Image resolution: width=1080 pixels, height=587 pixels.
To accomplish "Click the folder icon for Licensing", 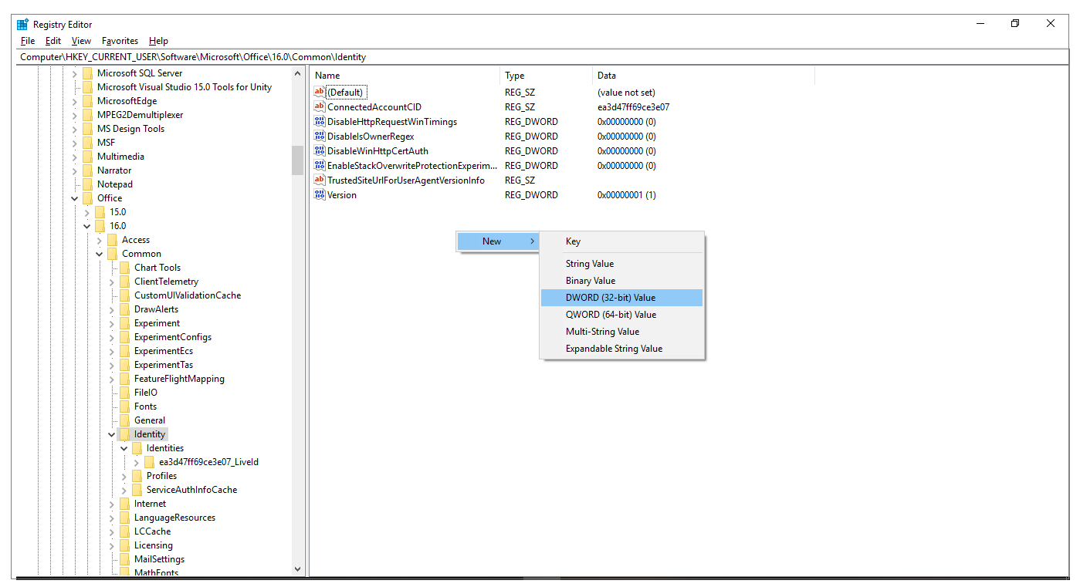I will tap(124, 545).
